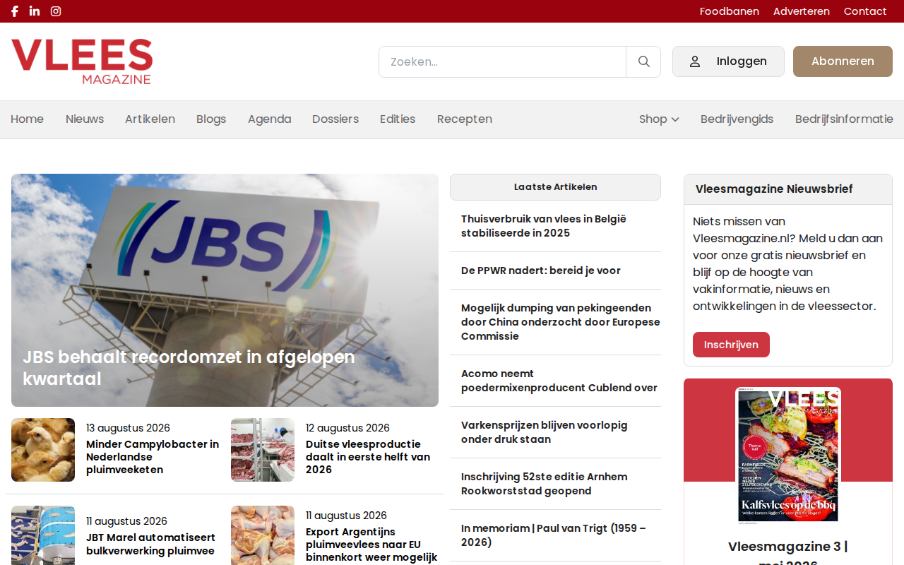Open the Dossiers menu item
This screenshot has height=565, width=904.
[x=335, y=119]
